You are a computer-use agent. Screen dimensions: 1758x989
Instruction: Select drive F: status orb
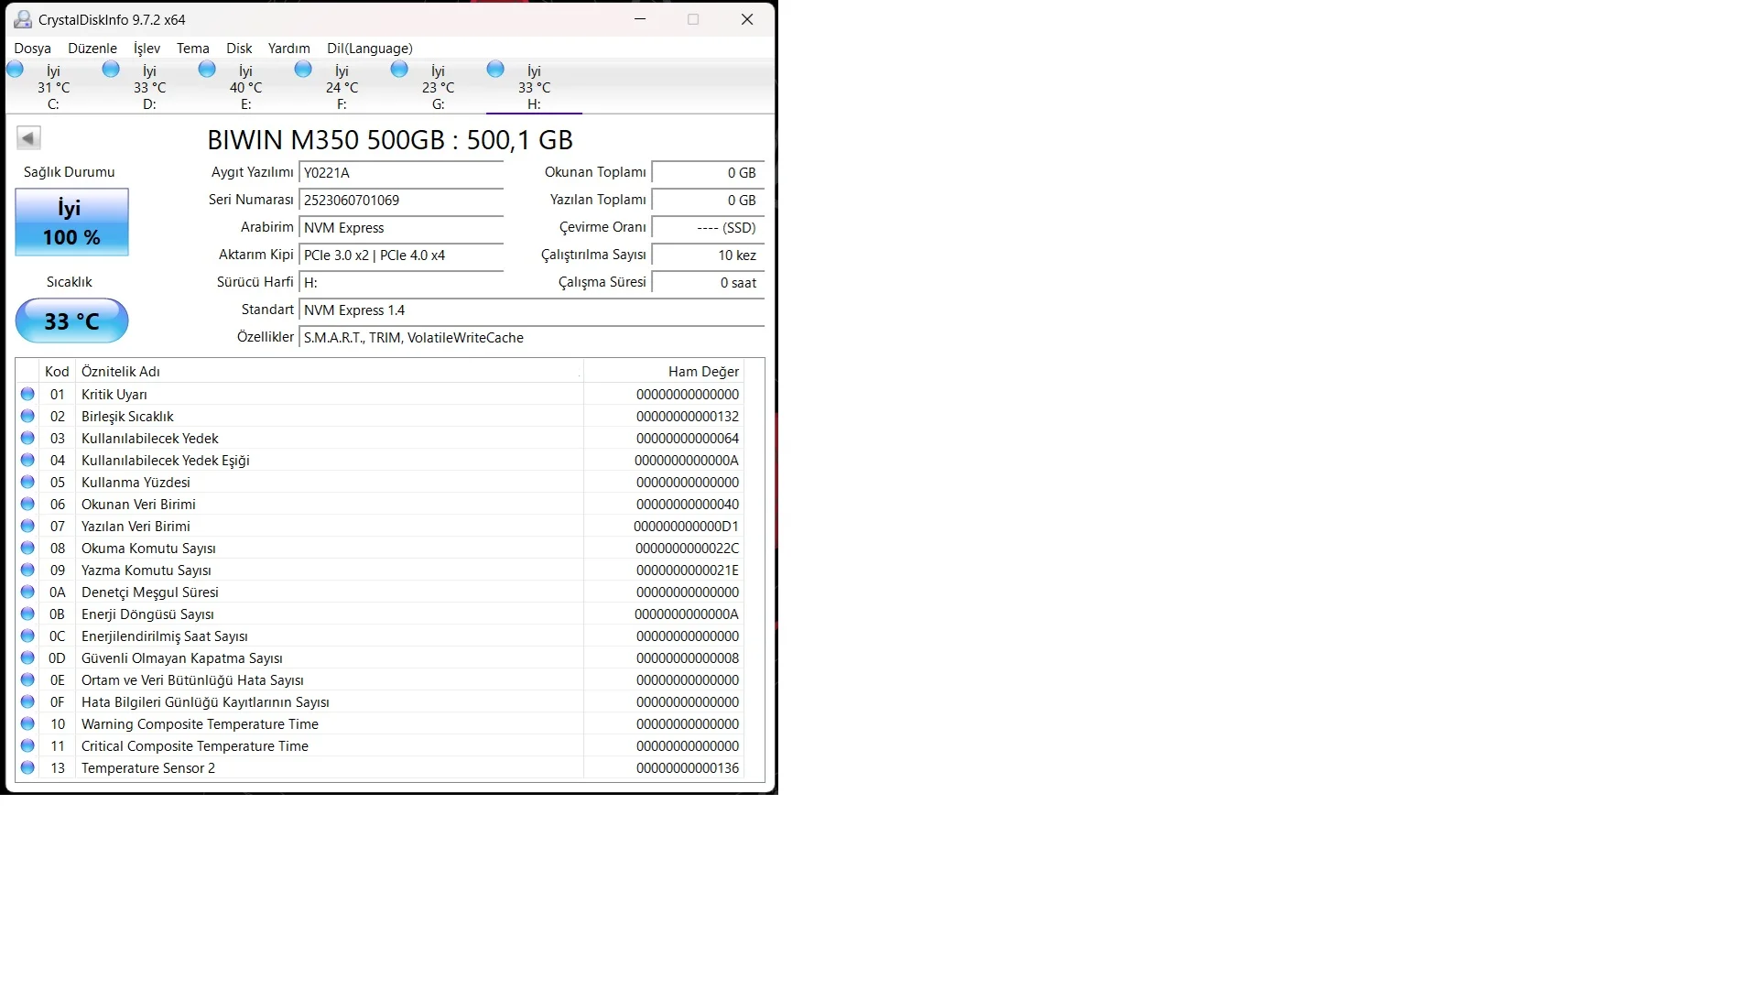pos(303,70)
